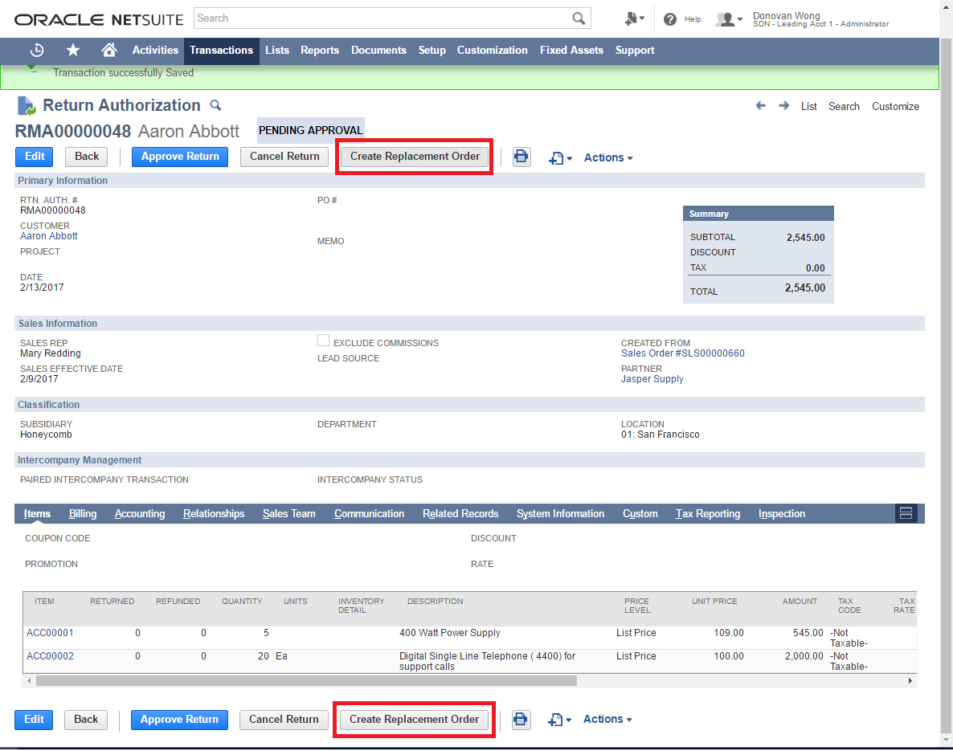The image size is (953, 751).
Task: Click the top Back button
Action: coord(86,157)
